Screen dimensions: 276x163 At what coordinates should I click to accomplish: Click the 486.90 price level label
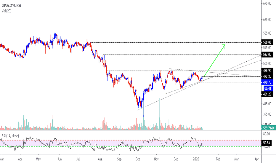click(267, 71)
